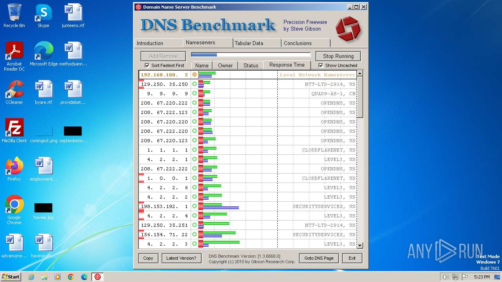Open Internet Explorer from the taskbar
Image resolution: width=502 pixels, height=282 pixels.
(31, 277)
